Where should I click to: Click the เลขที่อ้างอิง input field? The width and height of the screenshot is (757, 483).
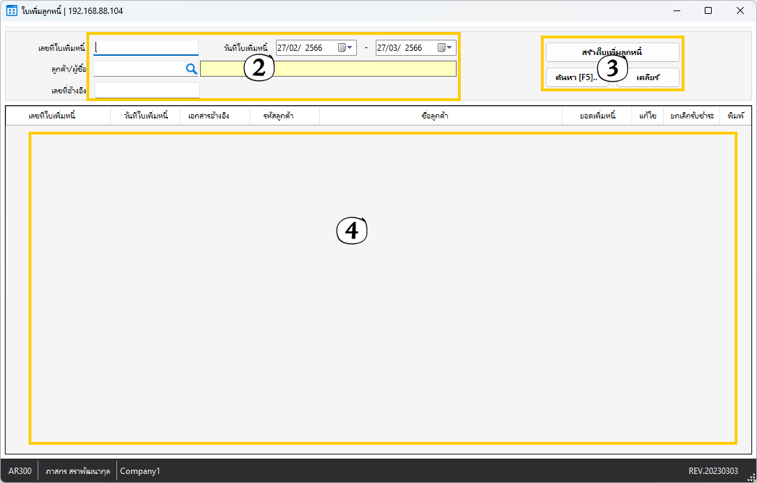(146, 90)
